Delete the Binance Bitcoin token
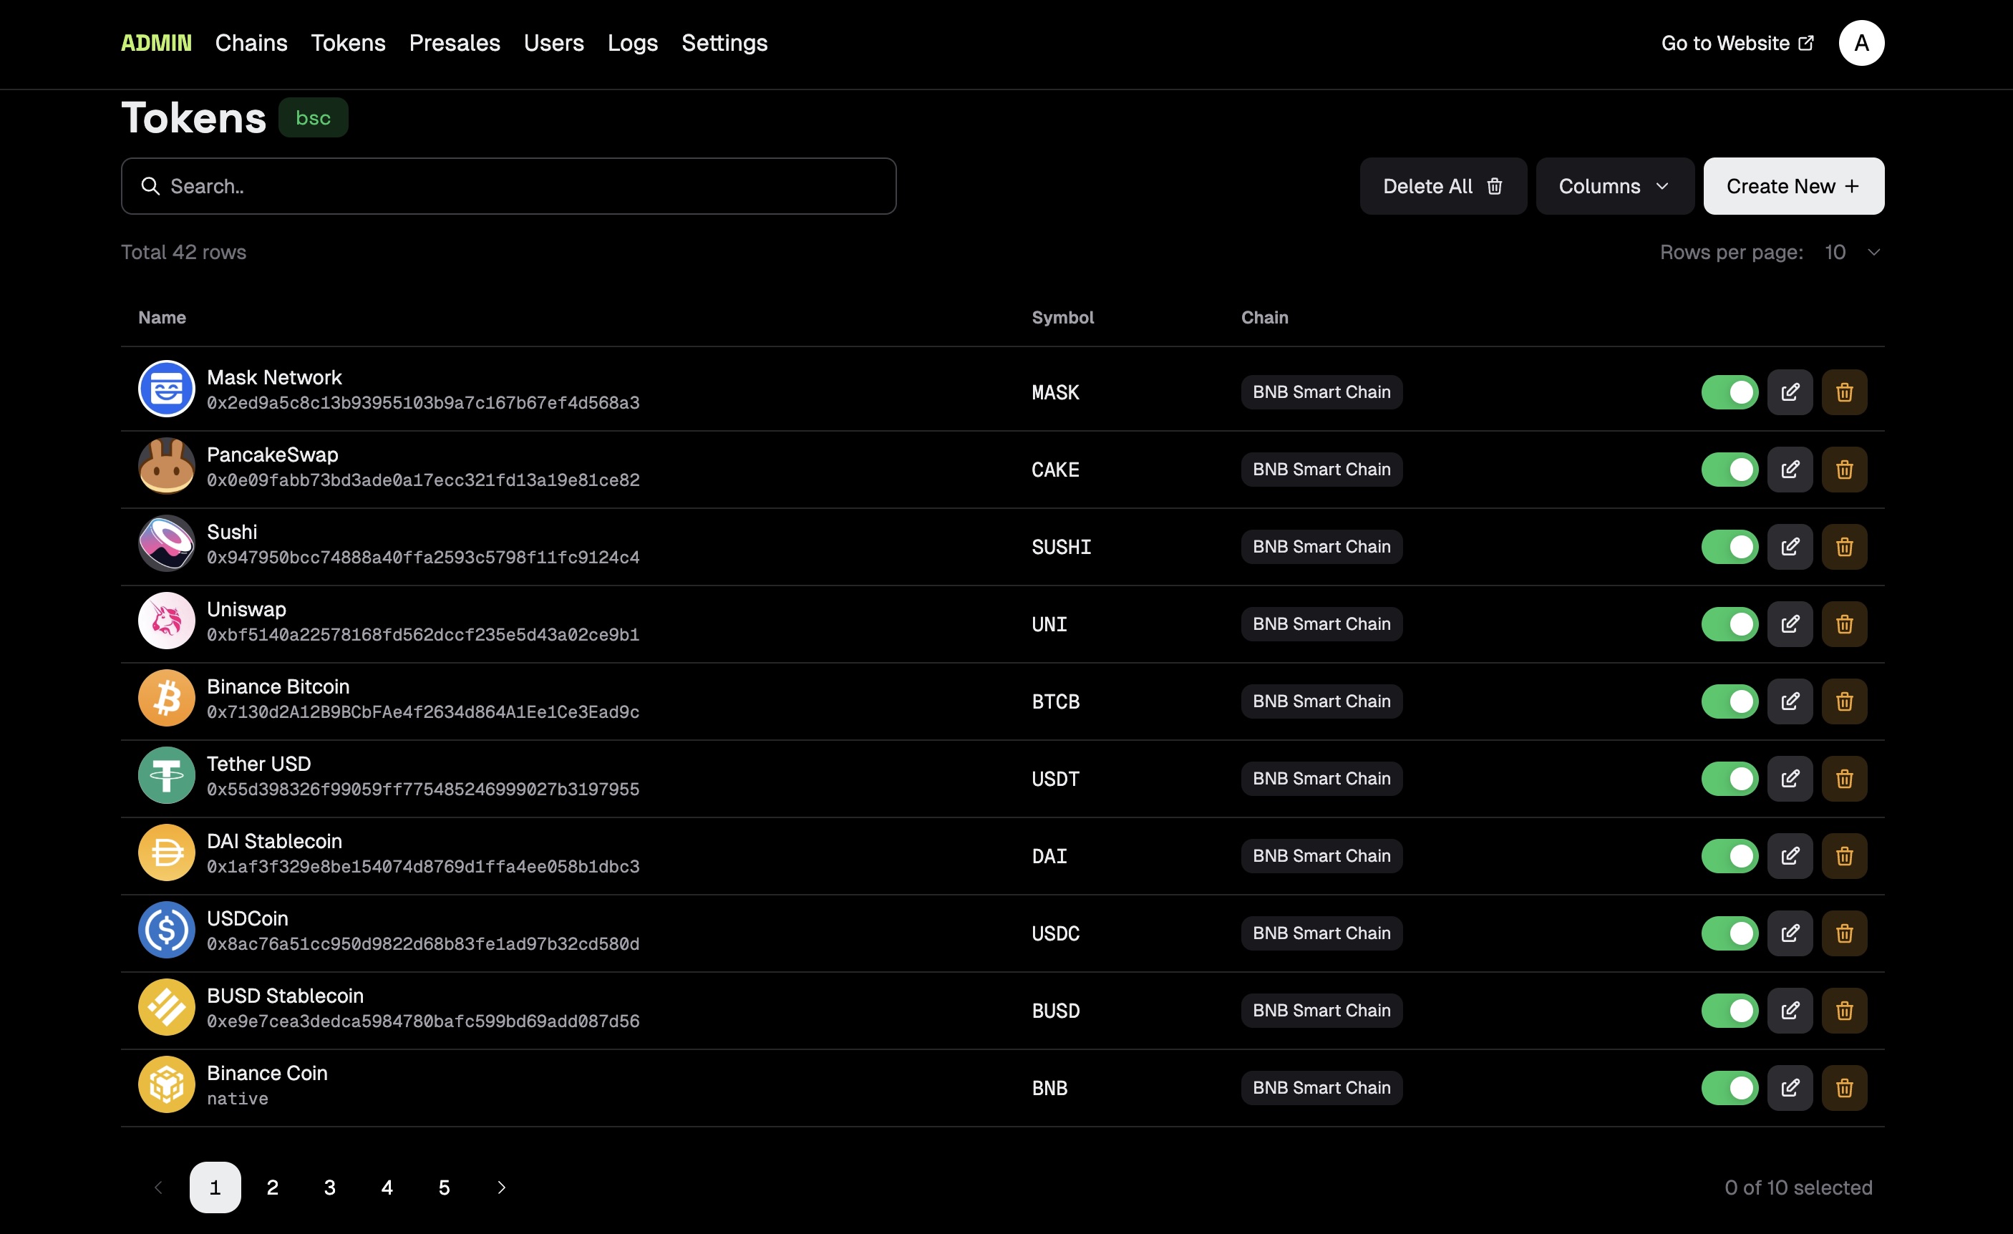Viewport: 2013px width, 1234px height. [x=1844, y=701]
